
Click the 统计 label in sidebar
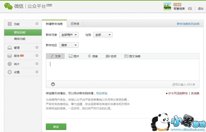point(17,64)
